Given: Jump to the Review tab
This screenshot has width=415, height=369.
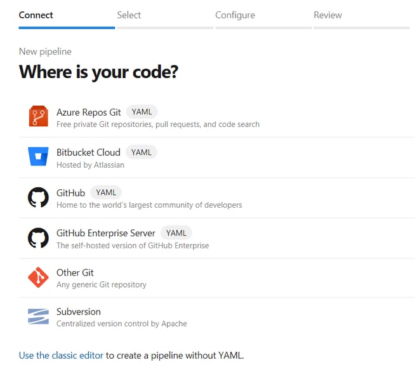Looking at the screenshot, I should click(327, 15).
